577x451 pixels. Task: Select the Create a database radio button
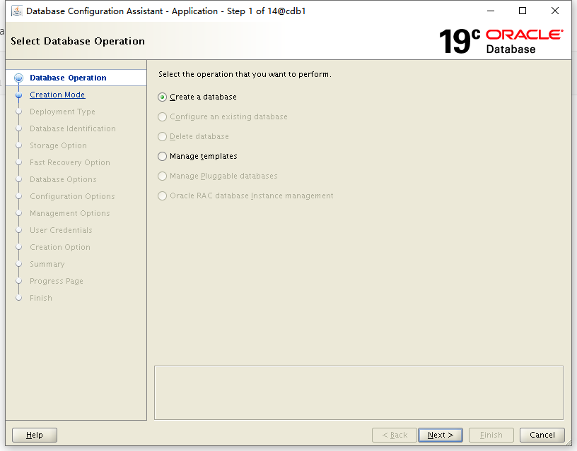(x=162, y=97)
